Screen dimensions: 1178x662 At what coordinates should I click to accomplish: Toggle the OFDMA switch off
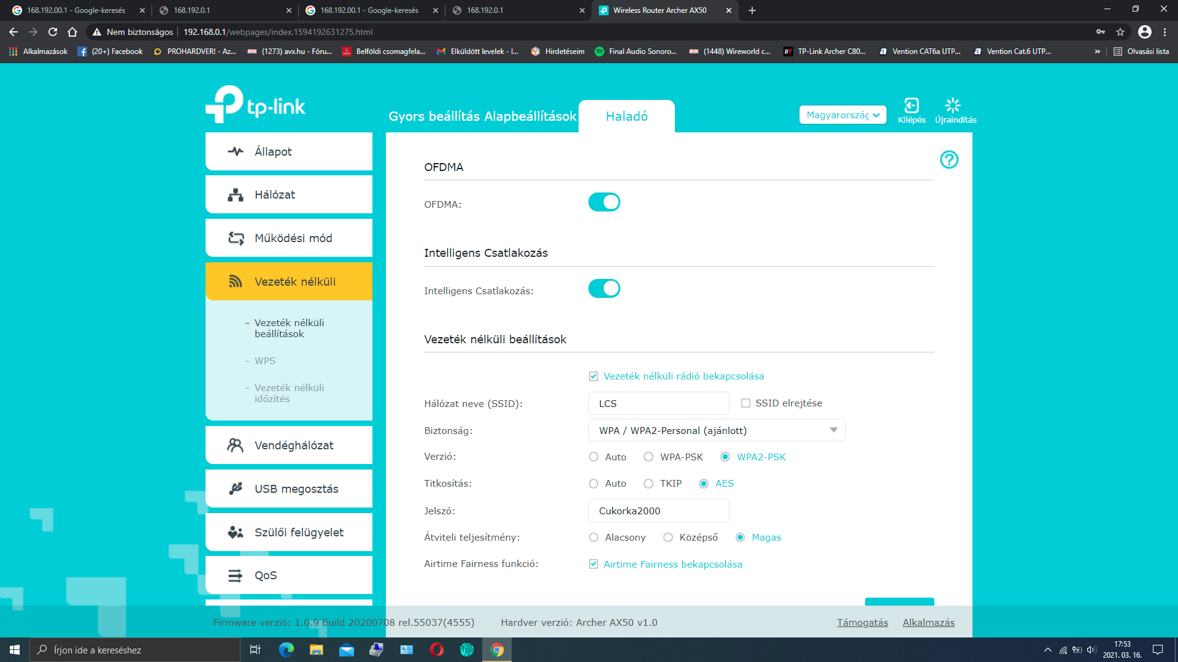[604, 202]
